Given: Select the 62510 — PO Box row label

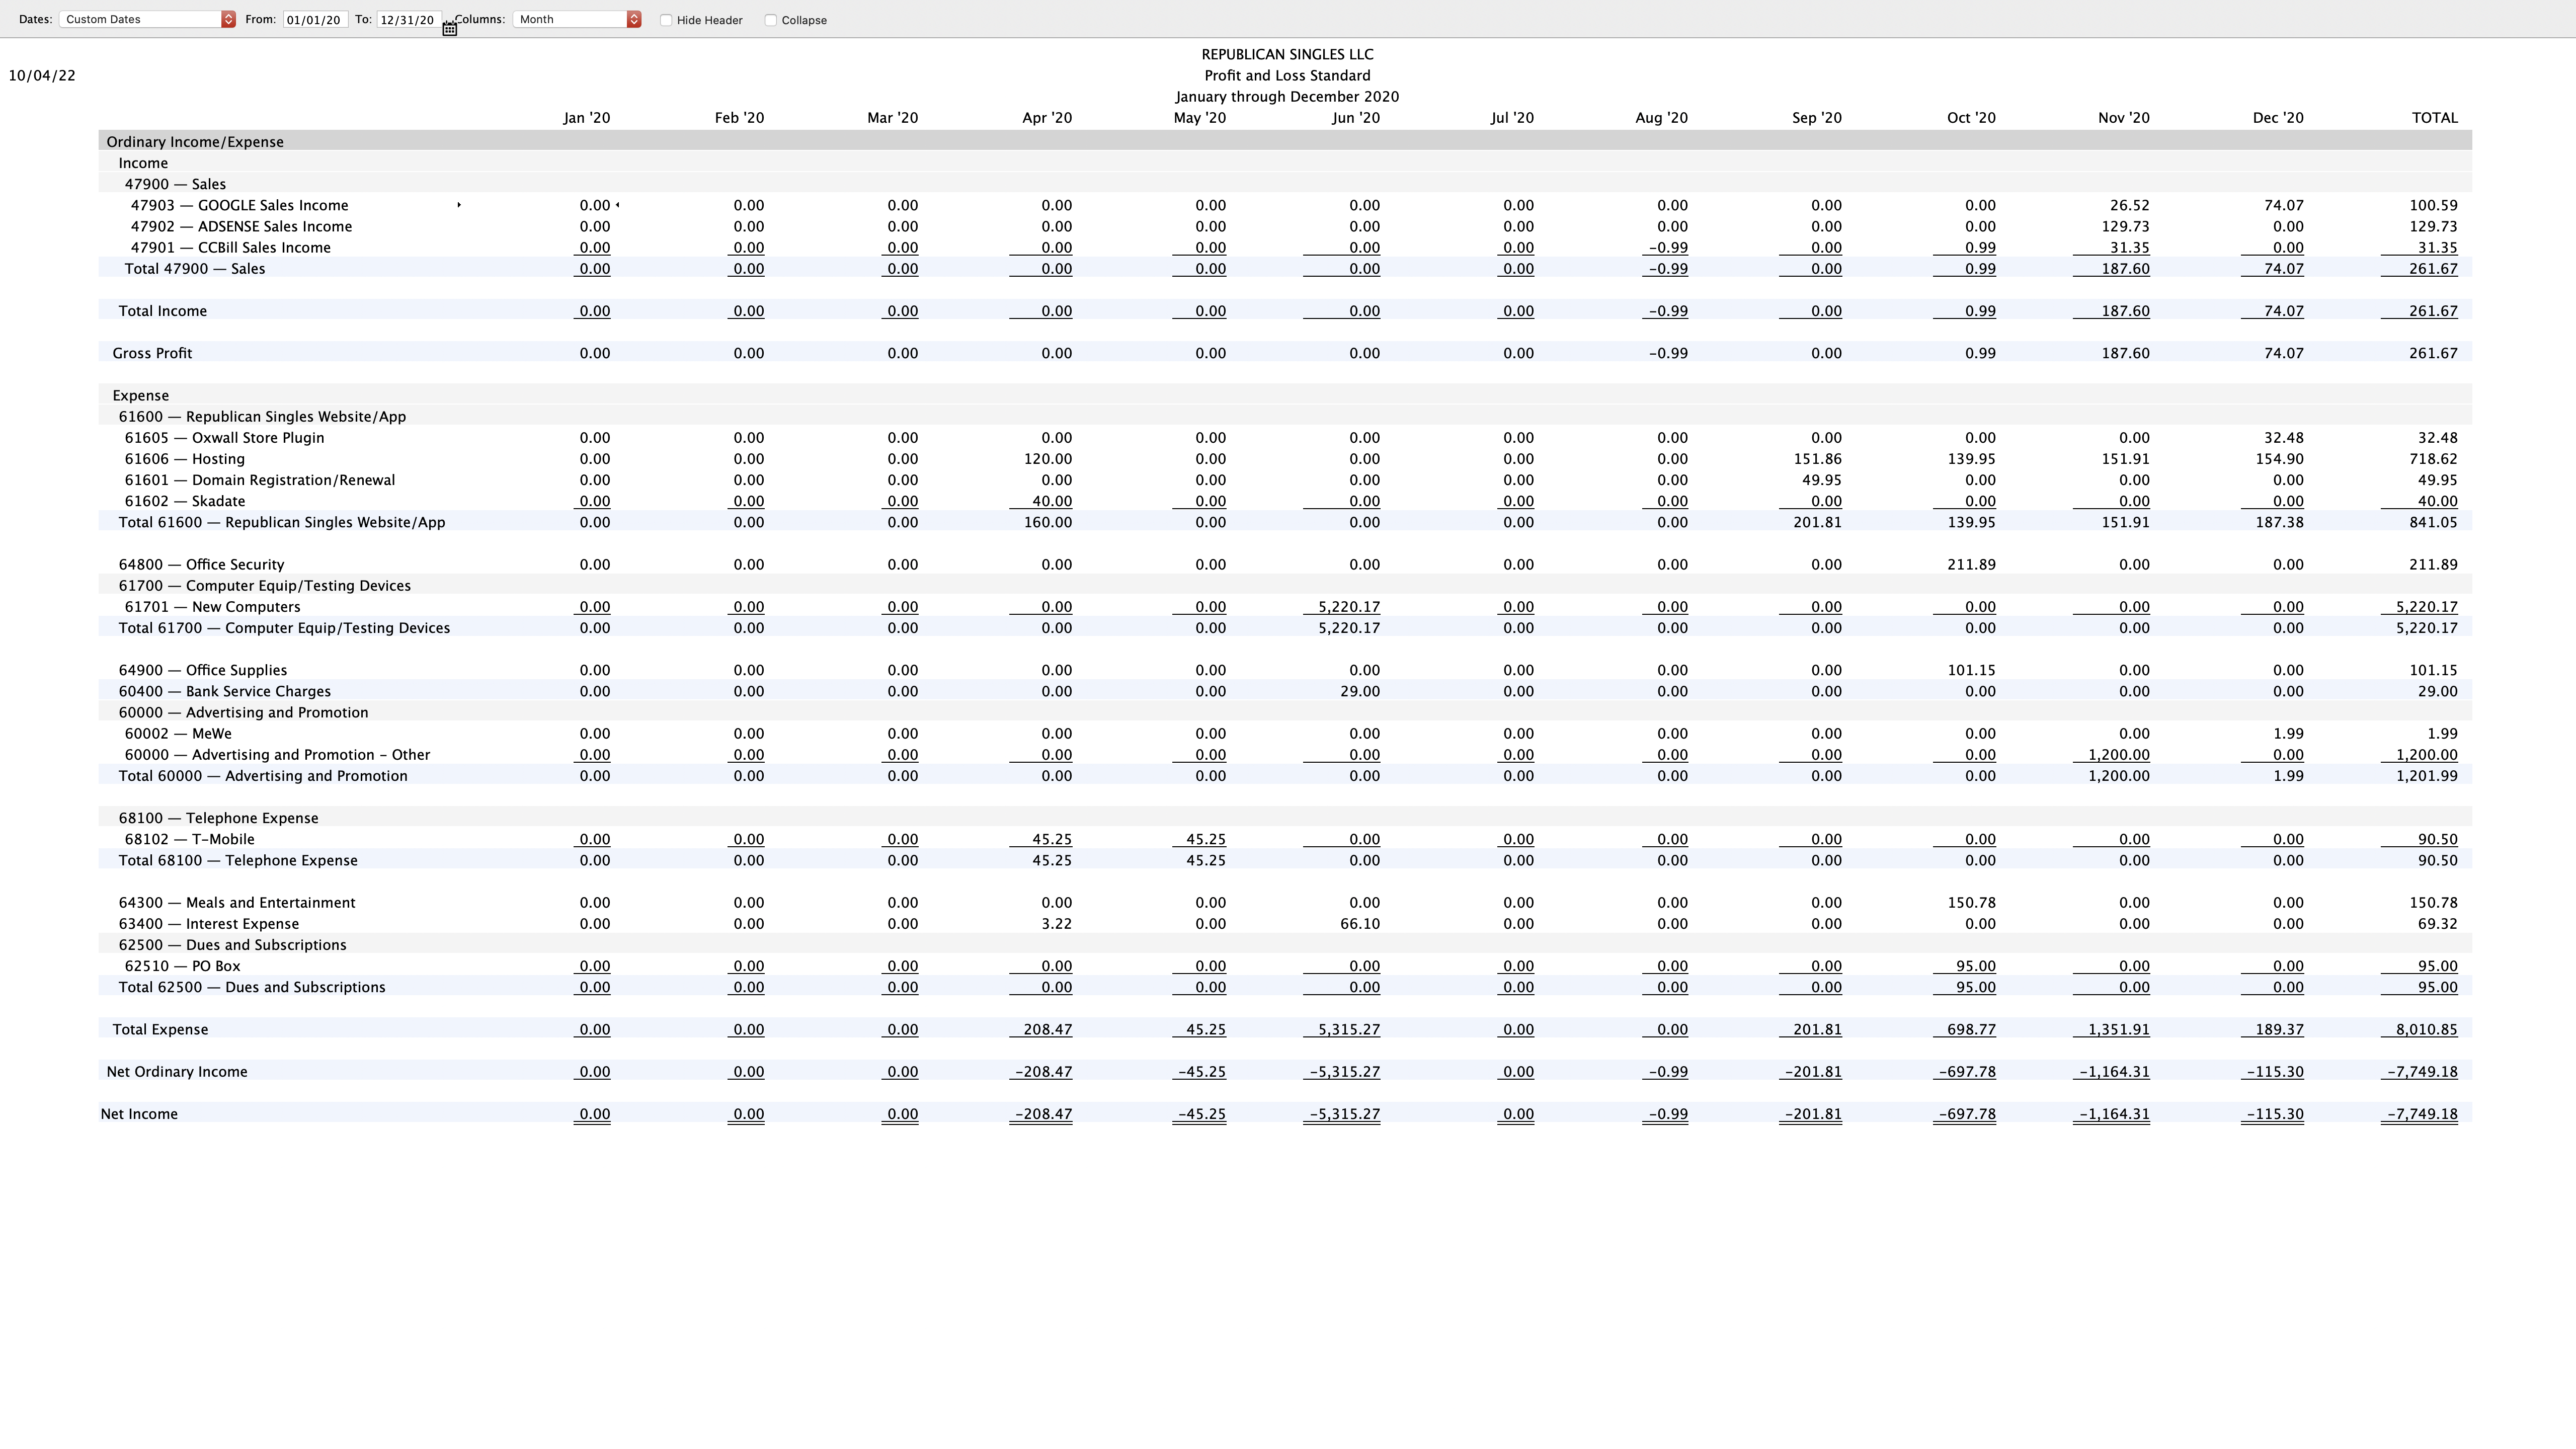Looking at the screenshot, I should click(x=183, y=966).
